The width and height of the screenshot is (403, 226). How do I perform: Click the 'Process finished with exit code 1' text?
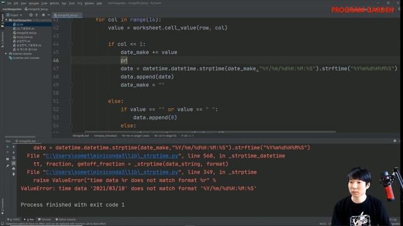point(72,205)
